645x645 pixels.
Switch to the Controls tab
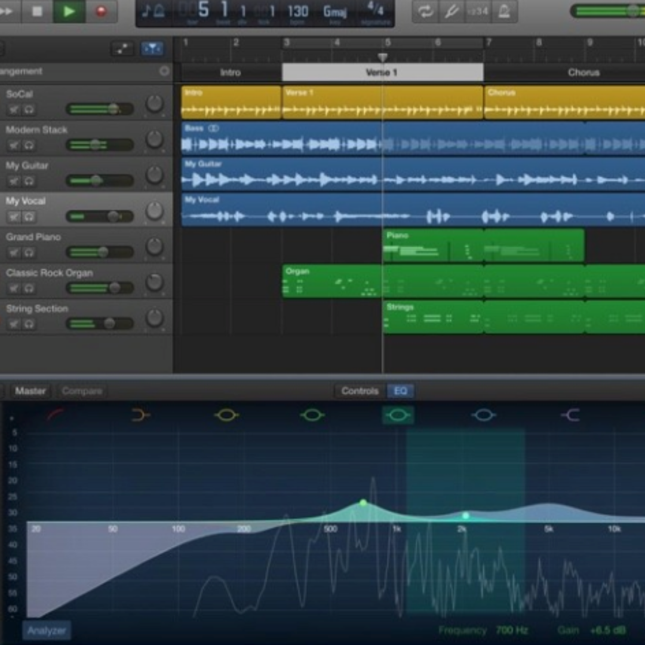point(359,391)
